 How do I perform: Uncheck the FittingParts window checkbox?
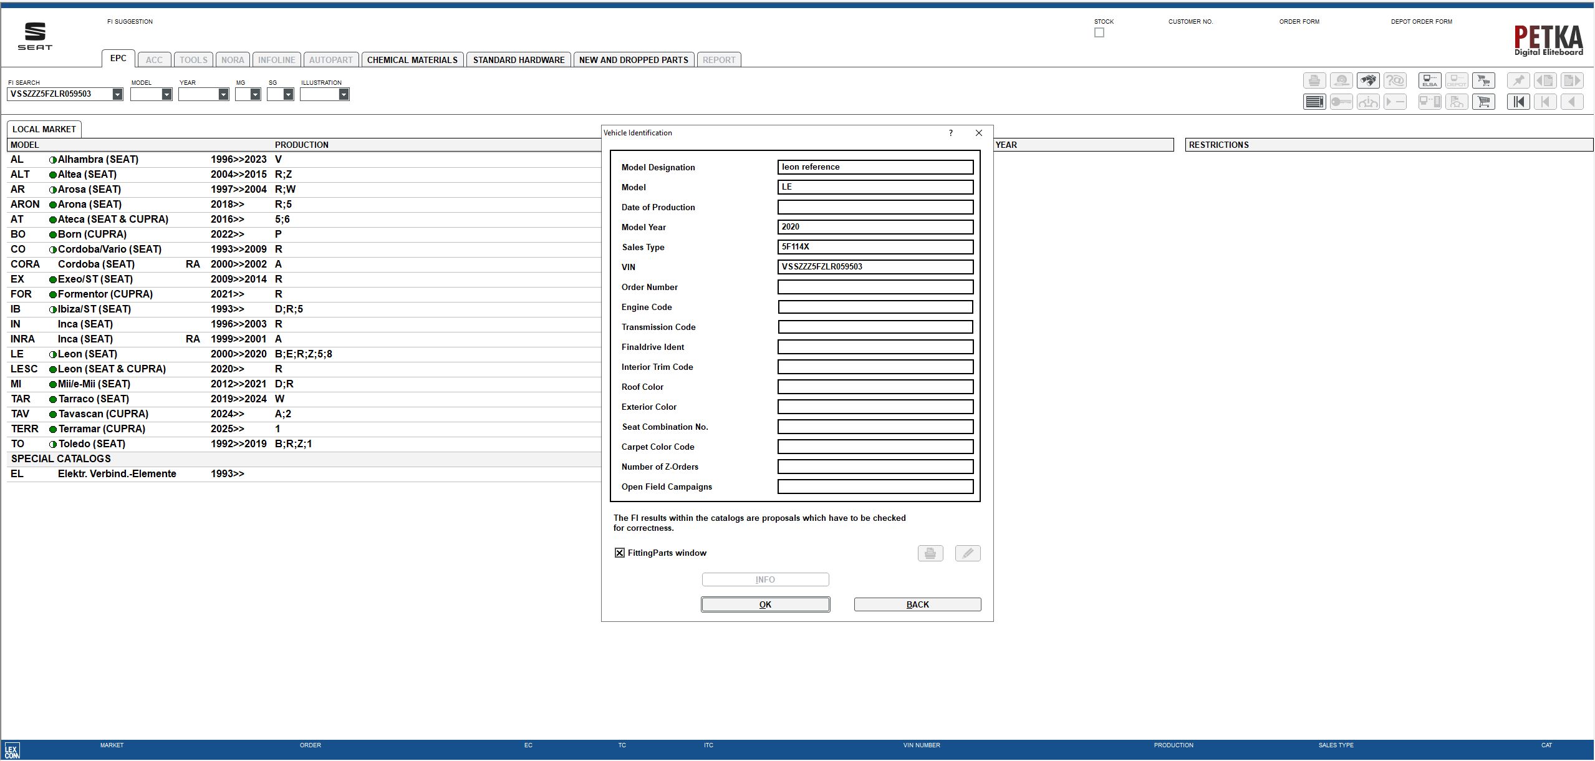pyautogui.click(x=620, y=553)
